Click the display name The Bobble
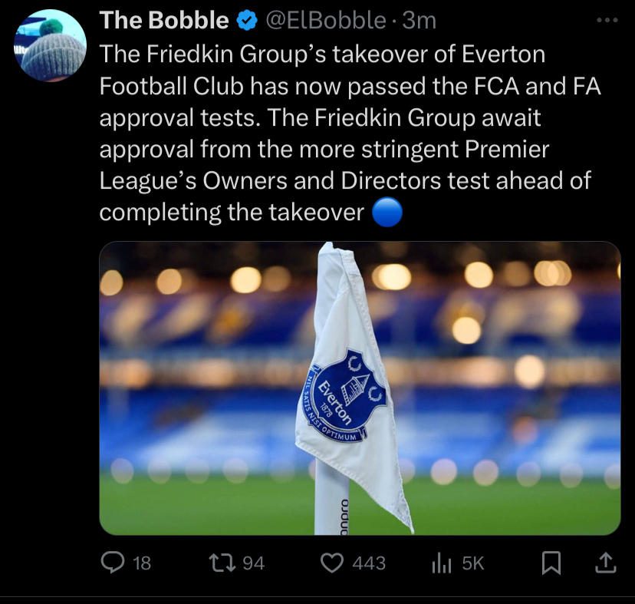This screenshot has height=604, width=635. point(164,21)
